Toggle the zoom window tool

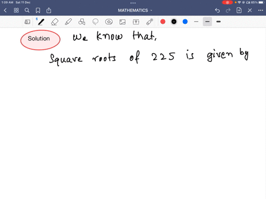point(27,22)
